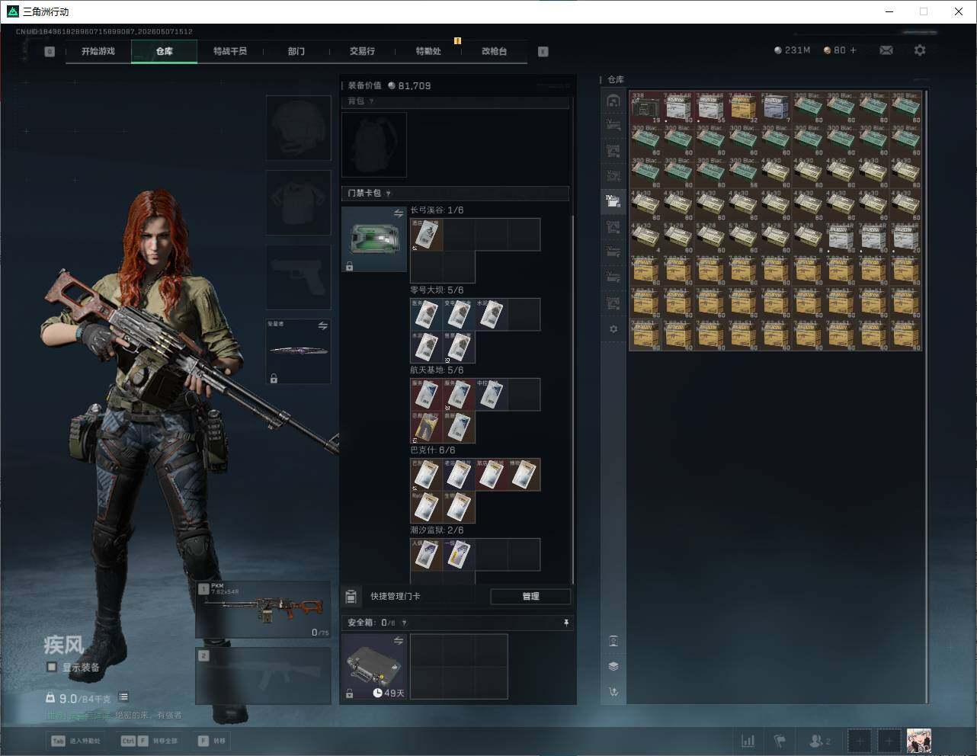Image resolution: width=977 pixels, height=756 pixels.
Task: Open the 交易行 tab
Action: [362, 51]
